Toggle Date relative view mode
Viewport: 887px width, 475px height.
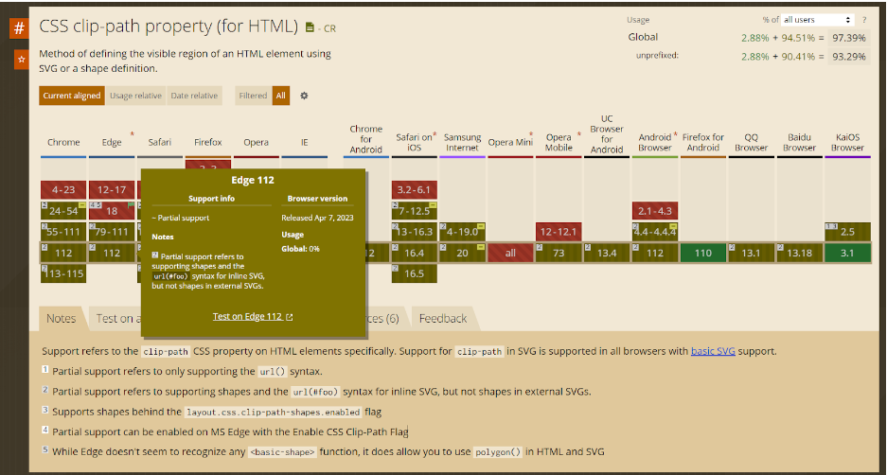pos(194,96)
